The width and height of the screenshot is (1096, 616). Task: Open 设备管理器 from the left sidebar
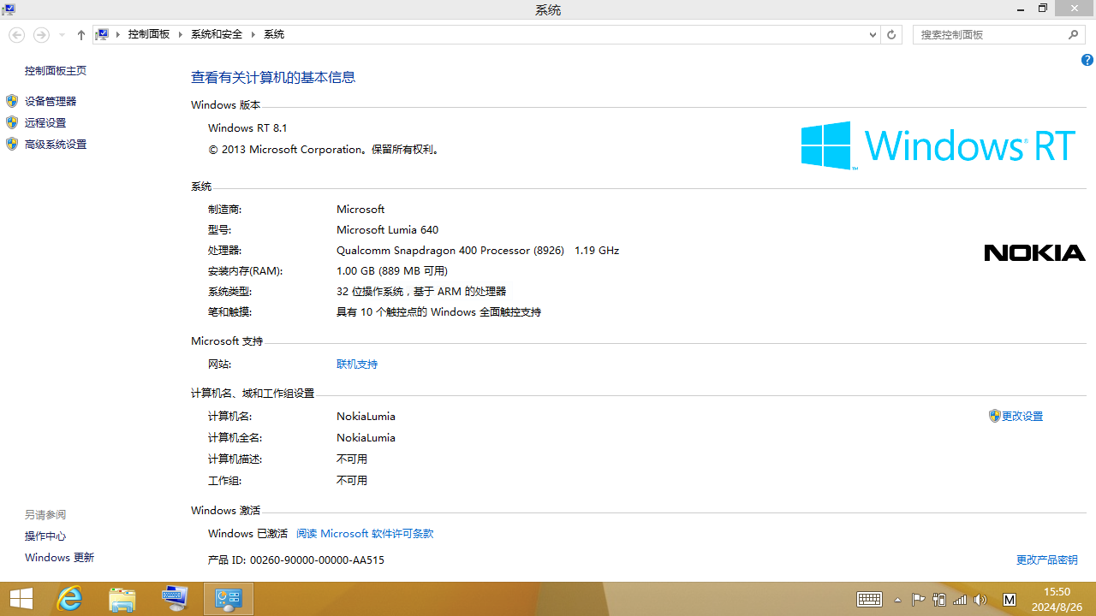click(51, 101)
